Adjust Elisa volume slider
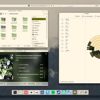Image resolution: width=100 pixels, height=100 pixels. click(34, 83)
